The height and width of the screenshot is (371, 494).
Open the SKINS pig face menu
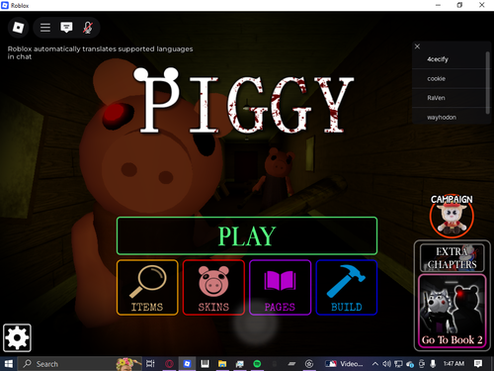pos(213,288)
